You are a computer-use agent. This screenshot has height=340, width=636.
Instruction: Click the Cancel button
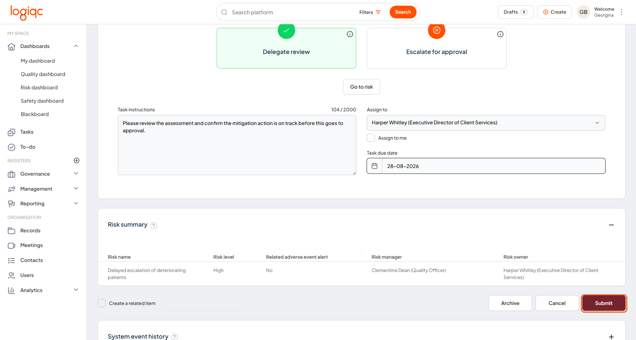(x=557, y=303)
